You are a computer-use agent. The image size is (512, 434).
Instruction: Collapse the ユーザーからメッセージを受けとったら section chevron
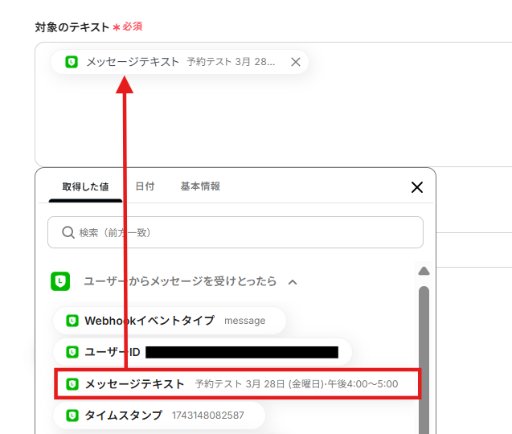[293, 282]
